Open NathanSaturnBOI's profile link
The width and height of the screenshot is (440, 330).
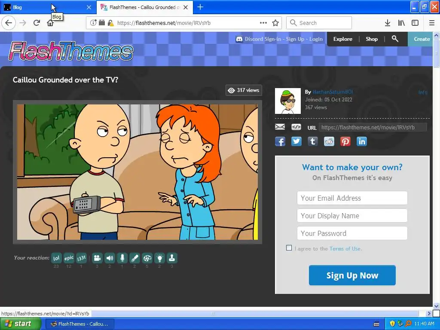[333, 92]
